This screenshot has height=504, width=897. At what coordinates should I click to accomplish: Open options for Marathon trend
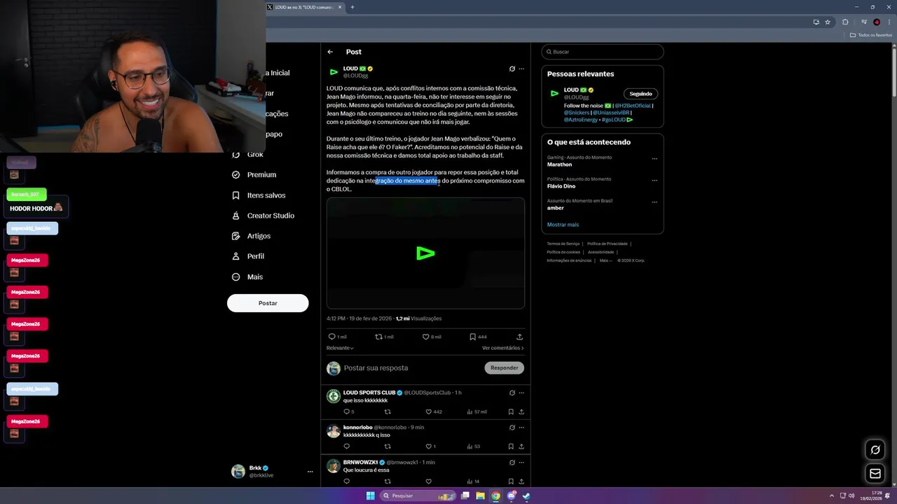coord(655,159)
